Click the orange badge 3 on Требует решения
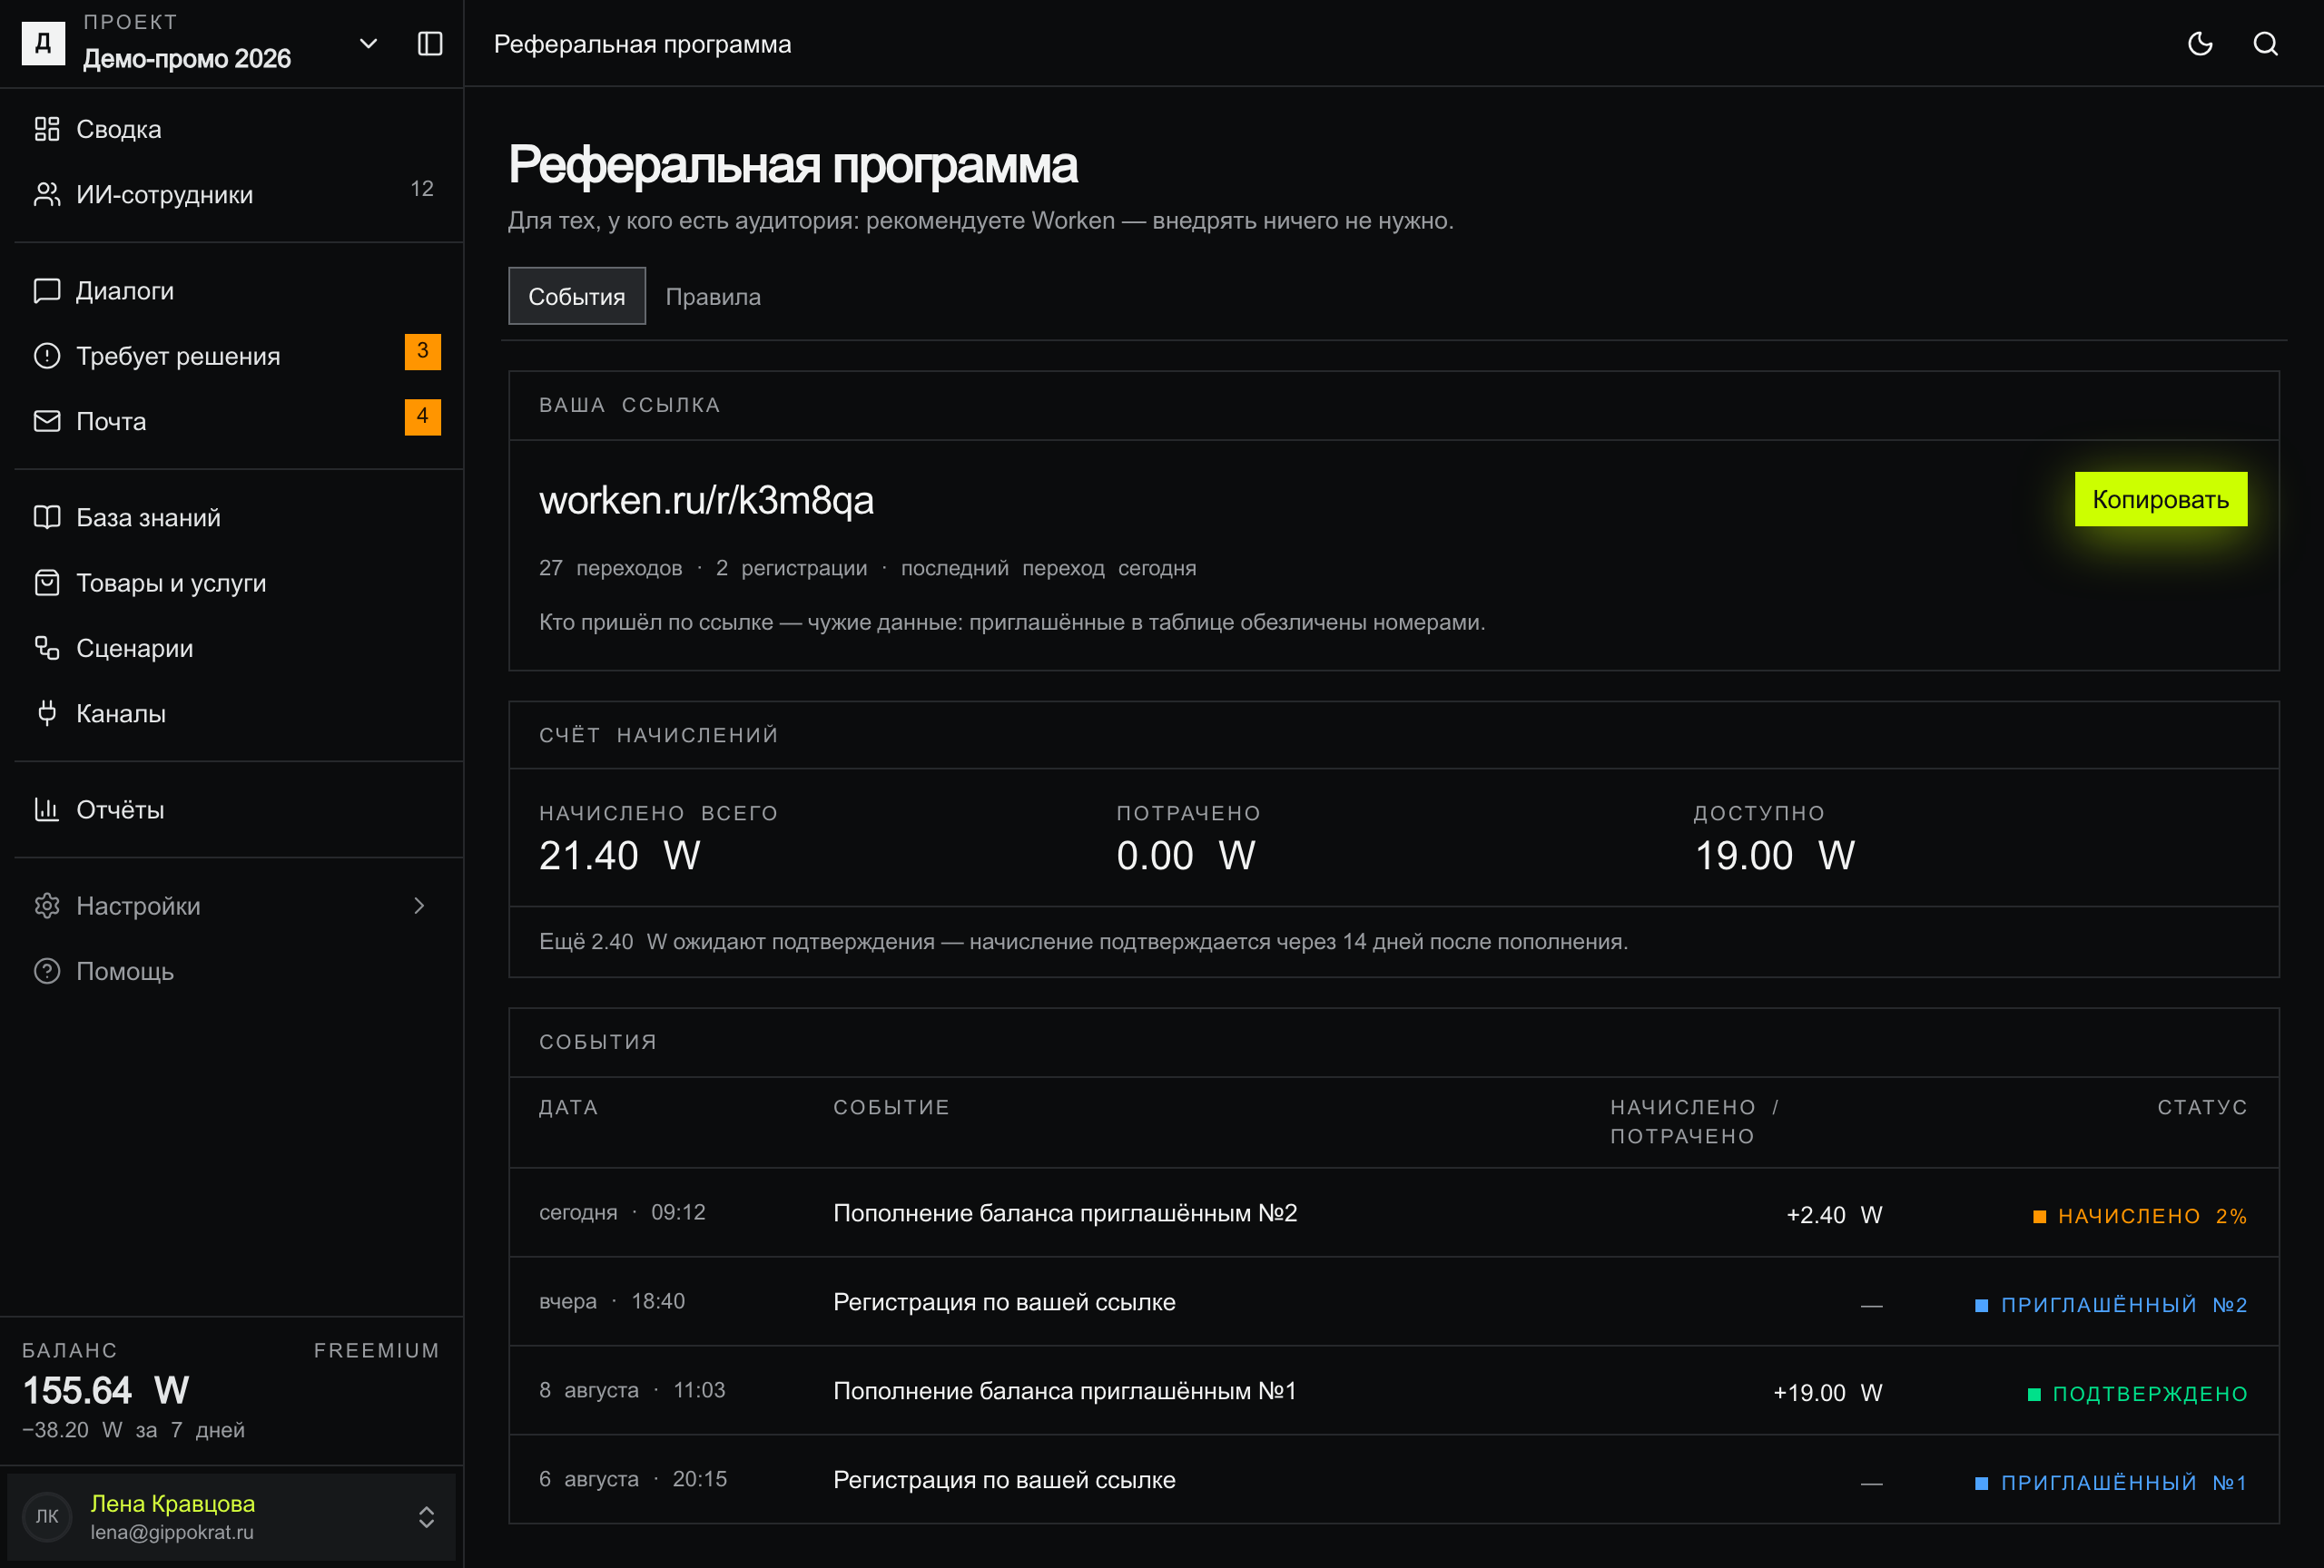Screen dimensions: 2324x1568 click(x=423, y=352)
